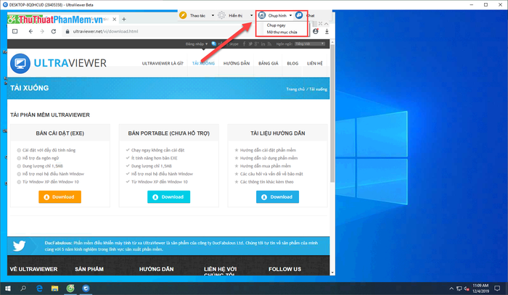Open the BLOG nav item
508x295 pixels.
pyautogui.click(x=292, y=63)
